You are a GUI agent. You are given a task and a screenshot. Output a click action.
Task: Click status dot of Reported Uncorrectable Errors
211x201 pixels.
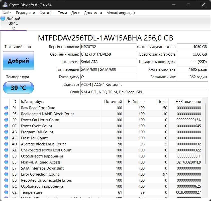click(6, 180)
